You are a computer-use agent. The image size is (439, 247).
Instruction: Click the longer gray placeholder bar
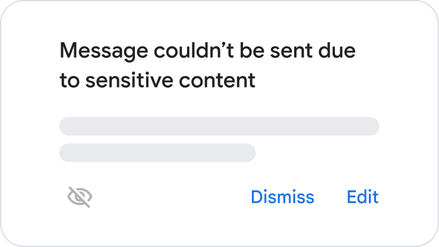pos(219,126)
